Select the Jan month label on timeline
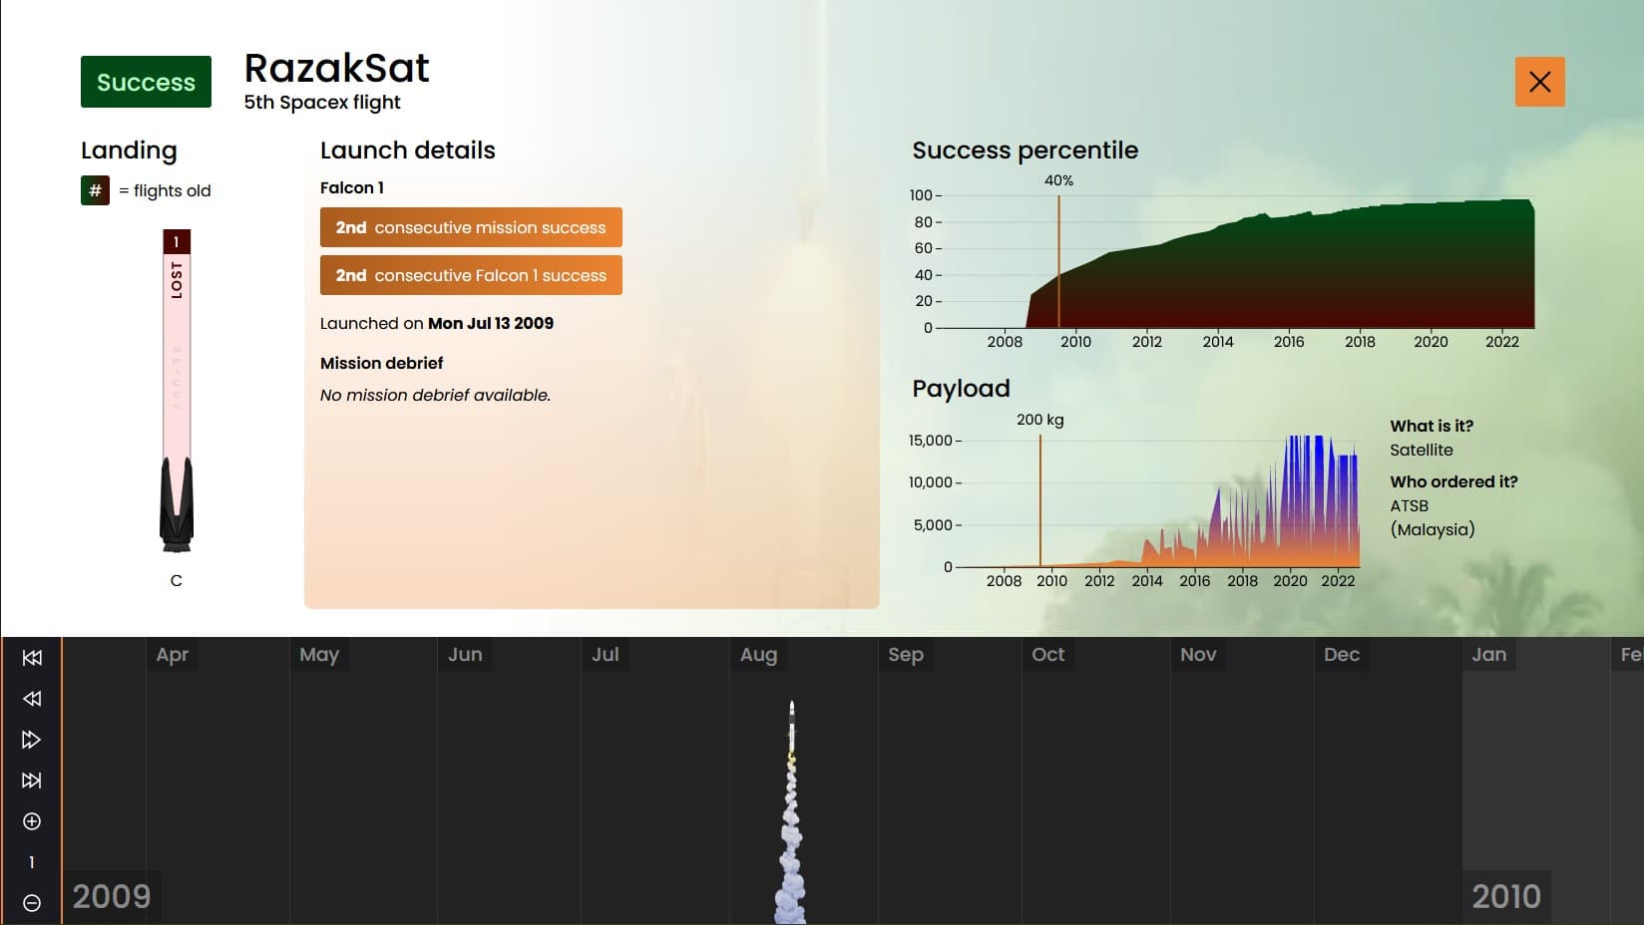This screenshot has width=1644, height=925. [1488, 655]
